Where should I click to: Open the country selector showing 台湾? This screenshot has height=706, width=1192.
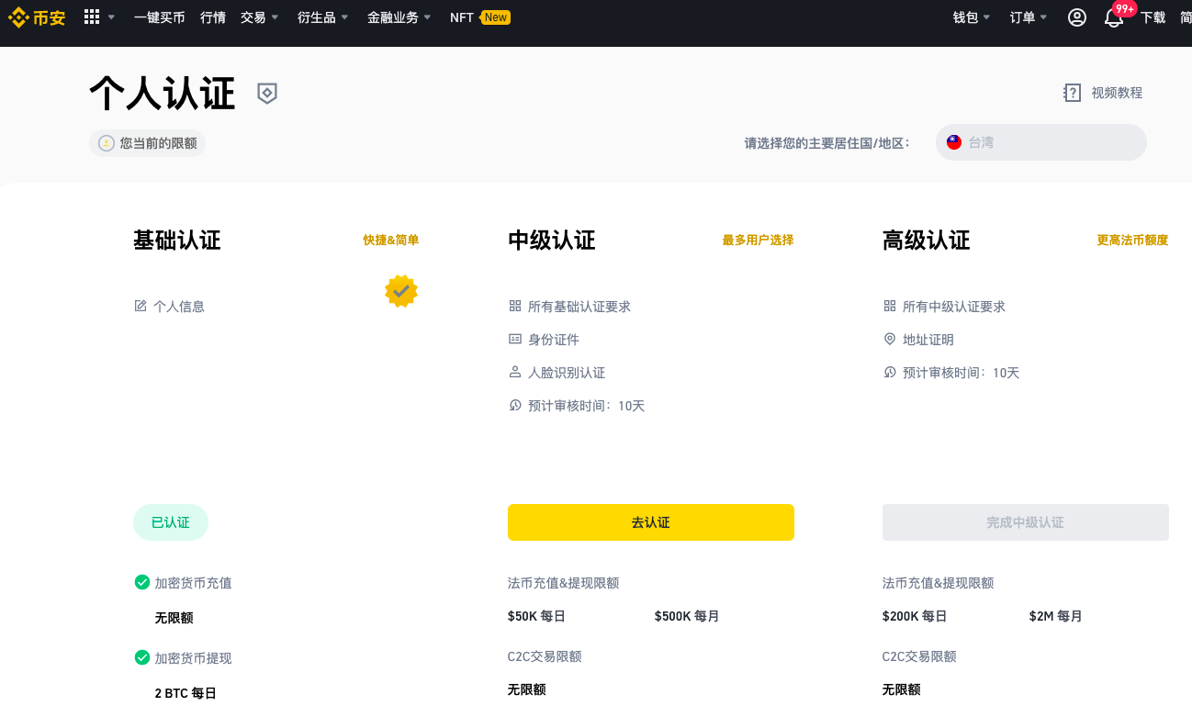click(x=1041, y=142)
